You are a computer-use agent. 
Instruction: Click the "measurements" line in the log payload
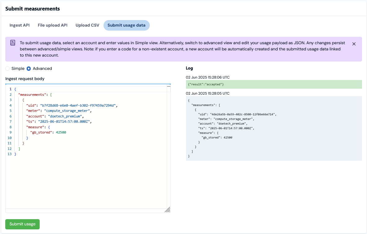(206, 105)
